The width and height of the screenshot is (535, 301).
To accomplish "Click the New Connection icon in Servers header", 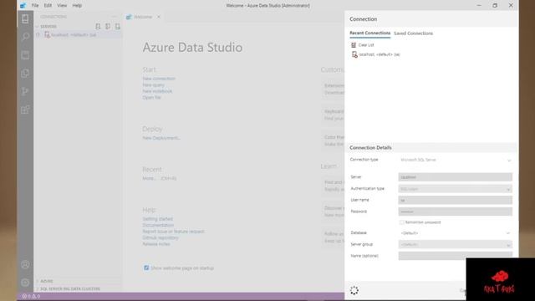I will click(98, 26).
